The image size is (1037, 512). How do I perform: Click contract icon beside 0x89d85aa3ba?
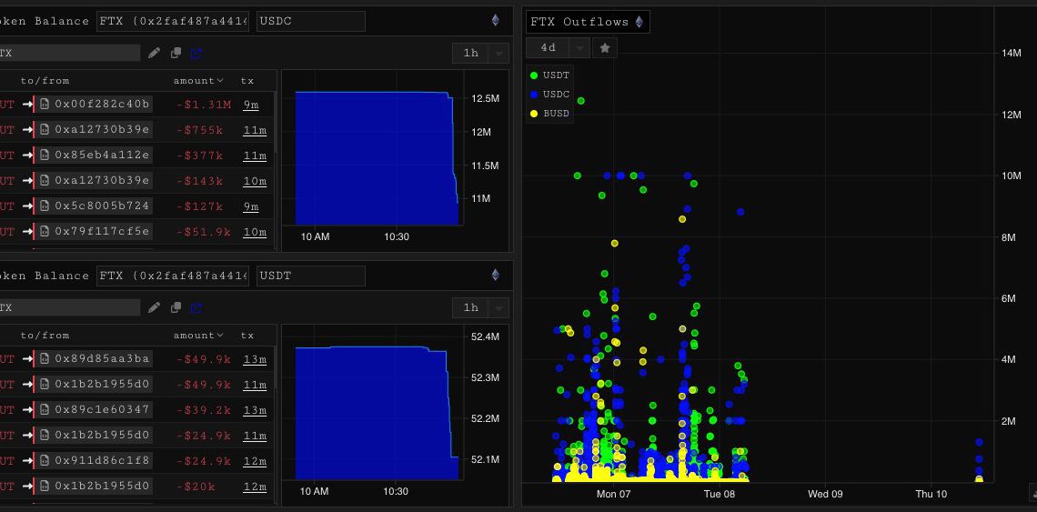tap(45, 358)
